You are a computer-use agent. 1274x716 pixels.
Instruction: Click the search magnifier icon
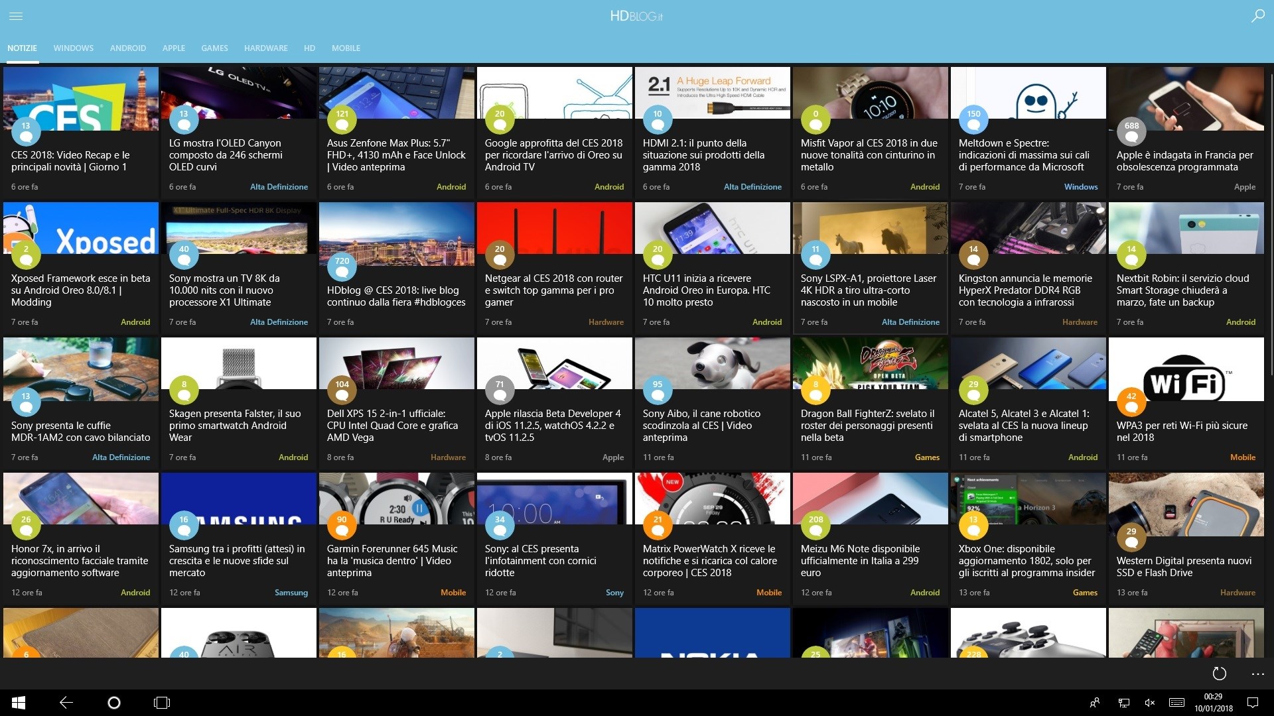click(1257, 16)
